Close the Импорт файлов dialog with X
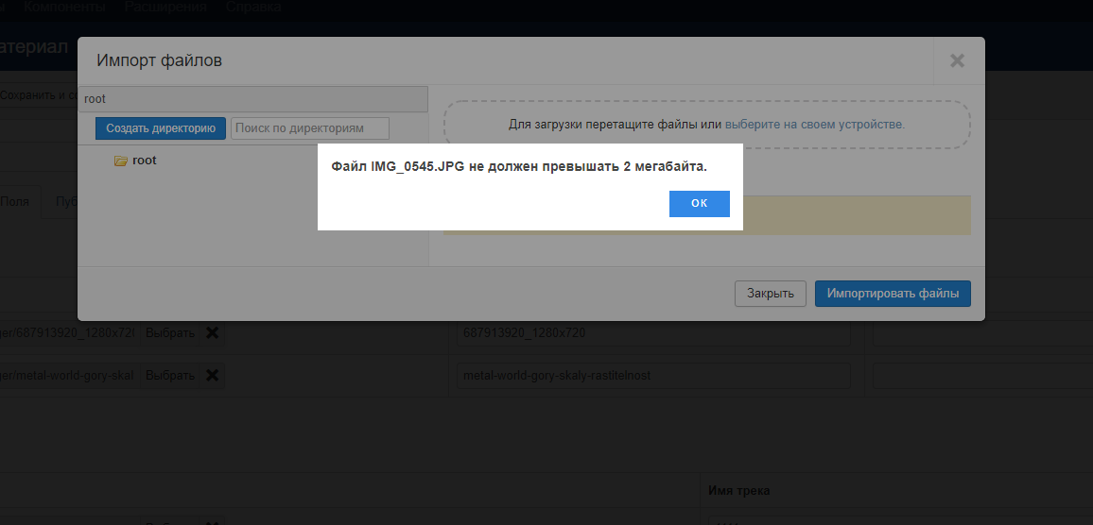Viewport: 1093px width, 525px height. (957, 61)
